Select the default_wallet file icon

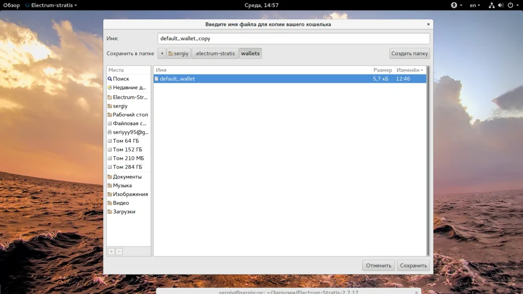click(156, 79)
